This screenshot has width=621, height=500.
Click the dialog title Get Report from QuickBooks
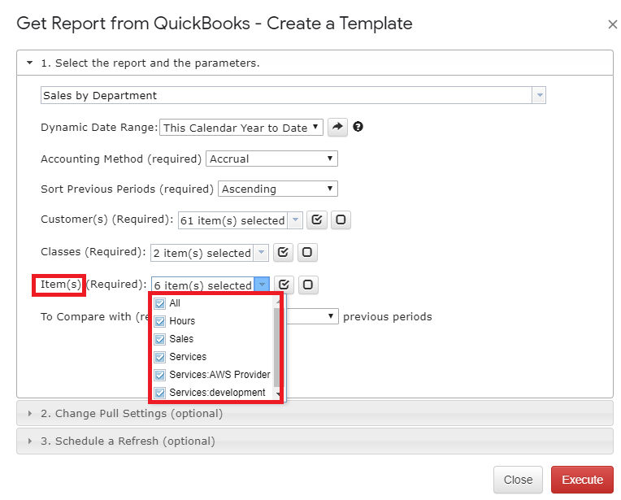click(215, 24)
